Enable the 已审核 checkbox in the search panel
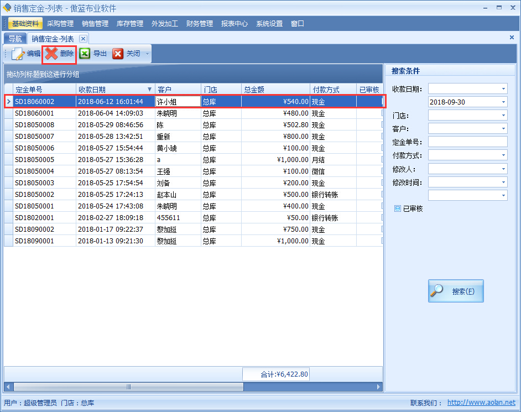This screenshot has width=521, height=412. pos(397,208)
